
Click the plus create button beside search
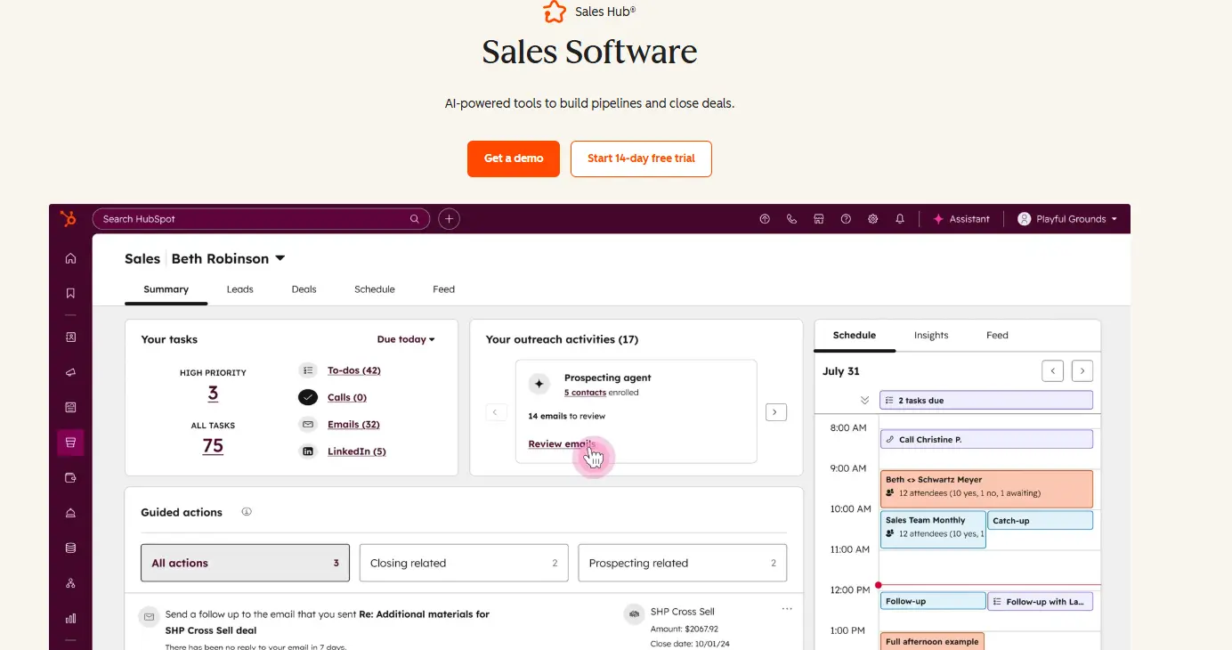coord(450,219)
